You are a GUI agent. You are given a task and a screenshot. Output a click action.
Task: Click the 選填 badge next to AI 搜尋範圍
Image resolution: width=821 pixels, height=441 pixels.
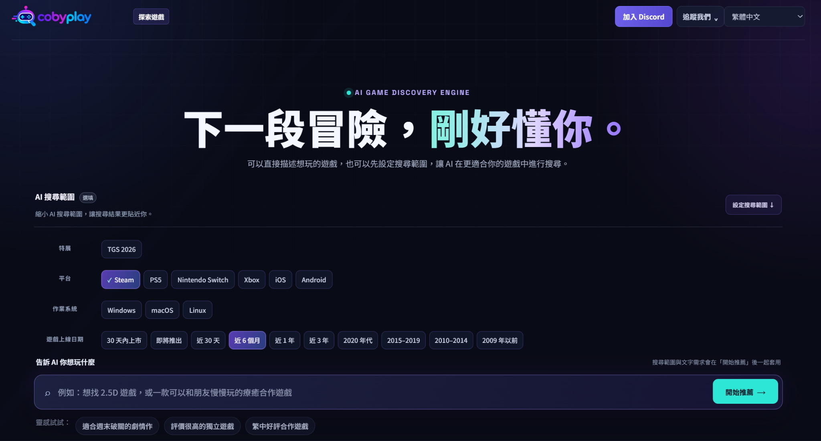88,197
